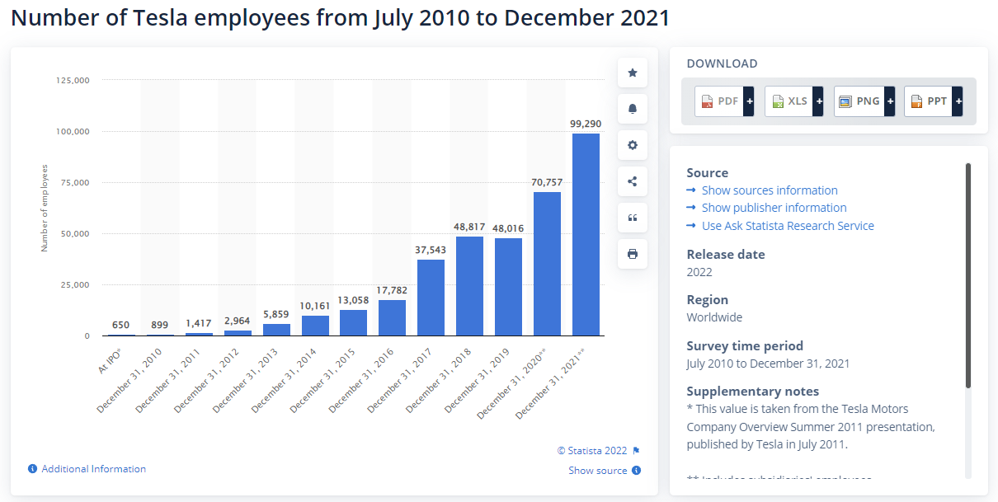Image resolution: width=998 pixels, height=502 pixels.
Task: Click Show source link
Action: [x=598, y=471]
